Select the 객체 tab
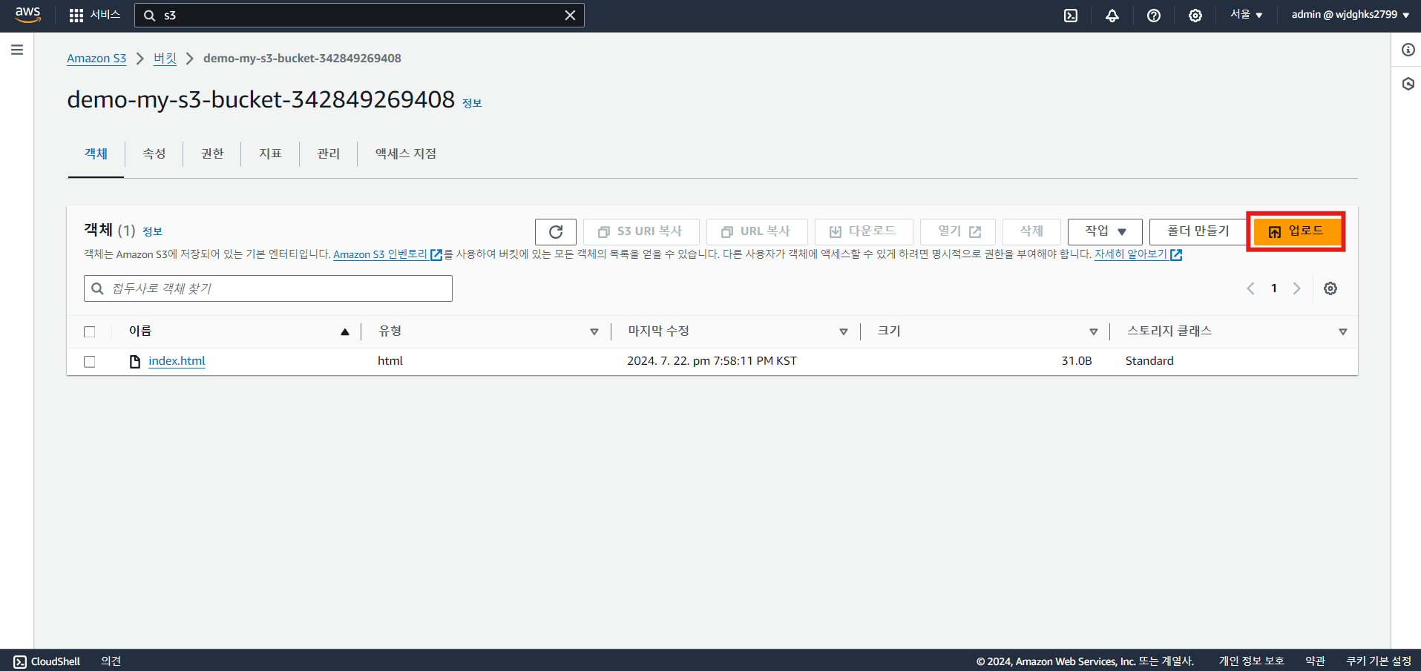Image resolution: width=1421 pixels, height=671 pixels. tap(96, 153)
